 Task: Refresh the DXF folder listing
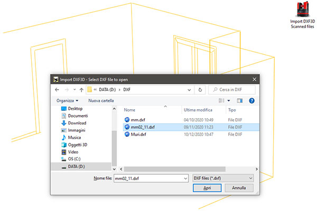point(200,90)
